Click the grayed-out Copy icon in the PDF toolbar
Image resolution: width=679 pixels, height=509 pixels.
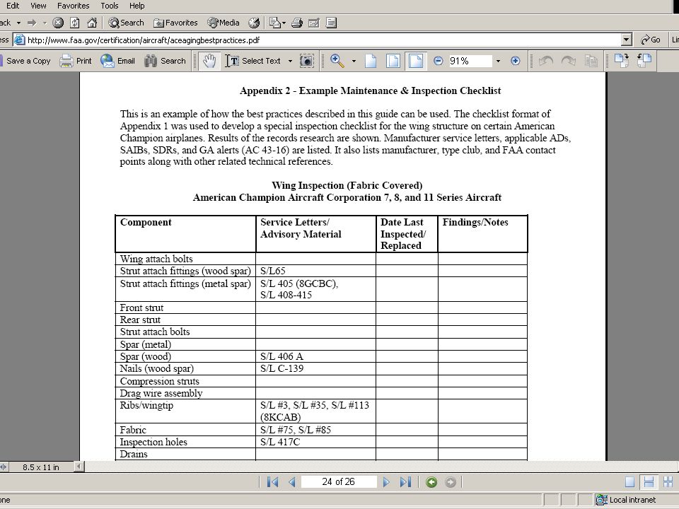point(591,61)
